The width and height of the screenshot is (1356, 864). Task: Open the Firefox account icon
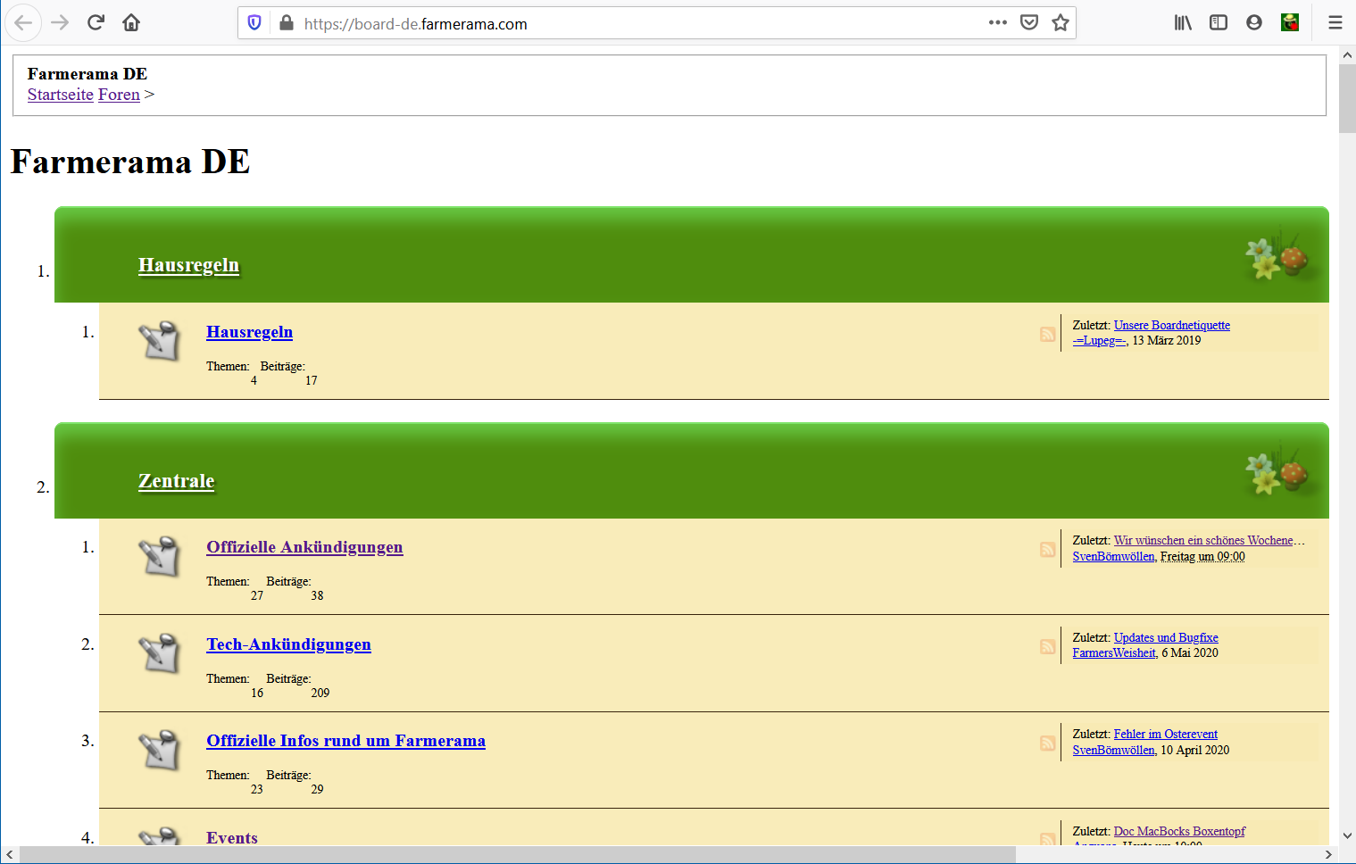click(1254, 23)
